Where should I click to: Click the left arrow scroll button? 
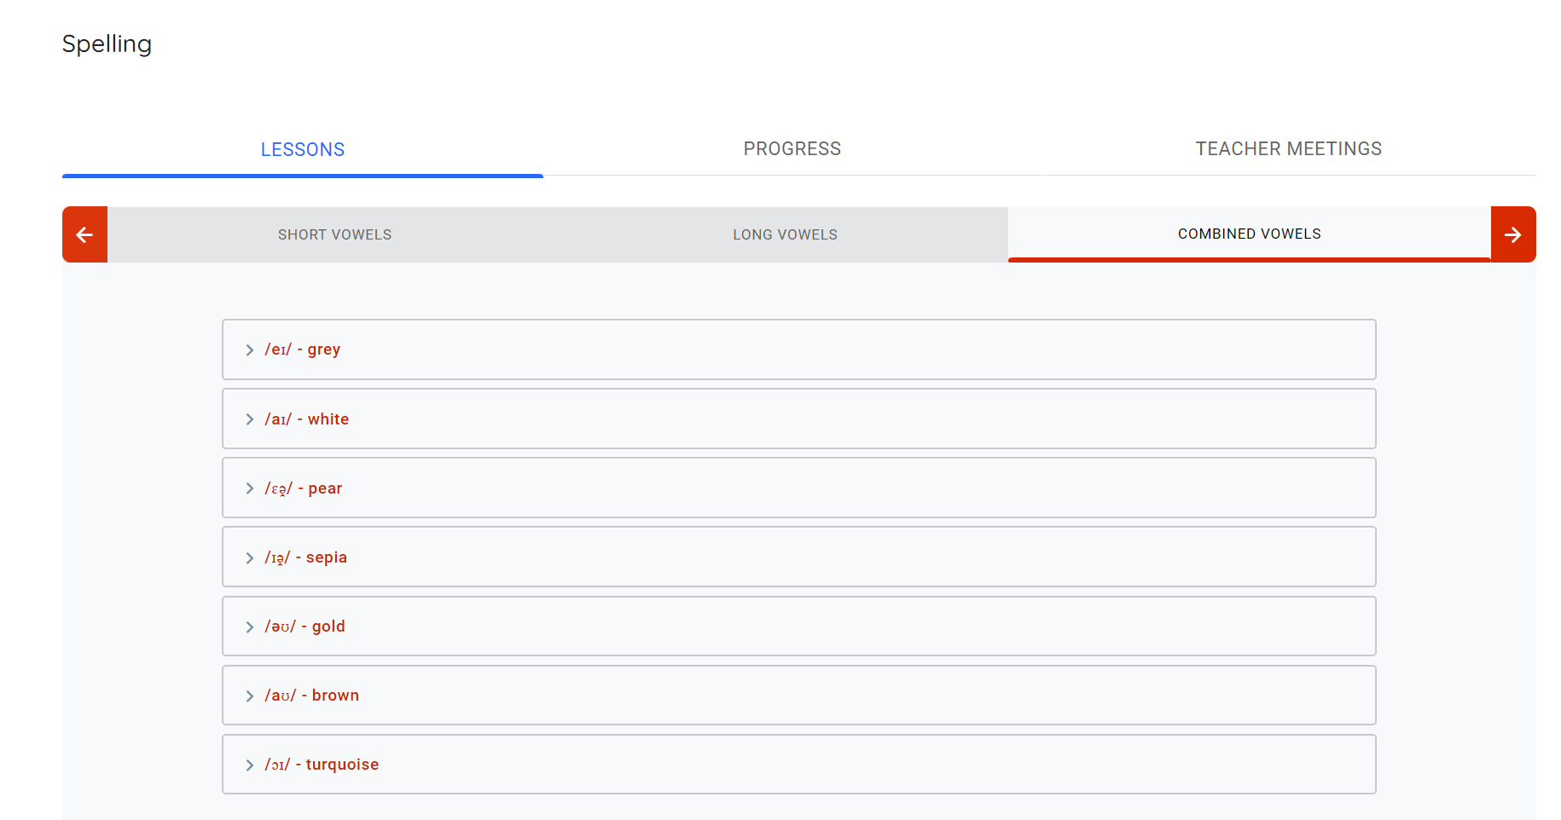84,234
